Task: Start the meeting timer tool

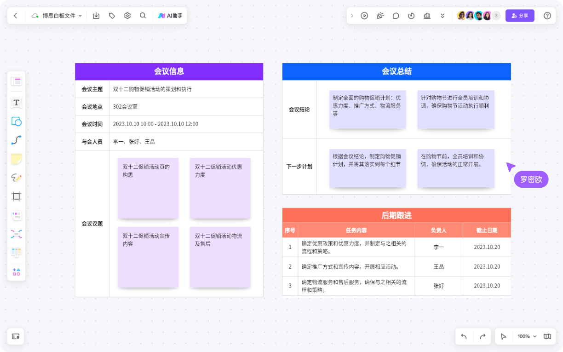Action: point(411,15)
